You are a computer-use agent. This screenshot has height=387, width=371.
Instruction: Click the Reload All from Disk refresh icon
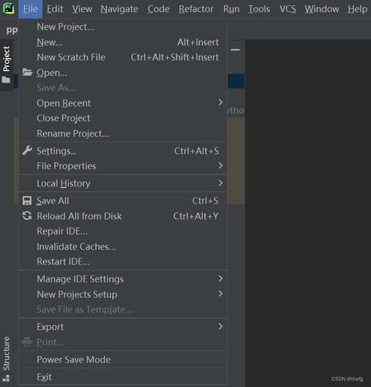27,215
